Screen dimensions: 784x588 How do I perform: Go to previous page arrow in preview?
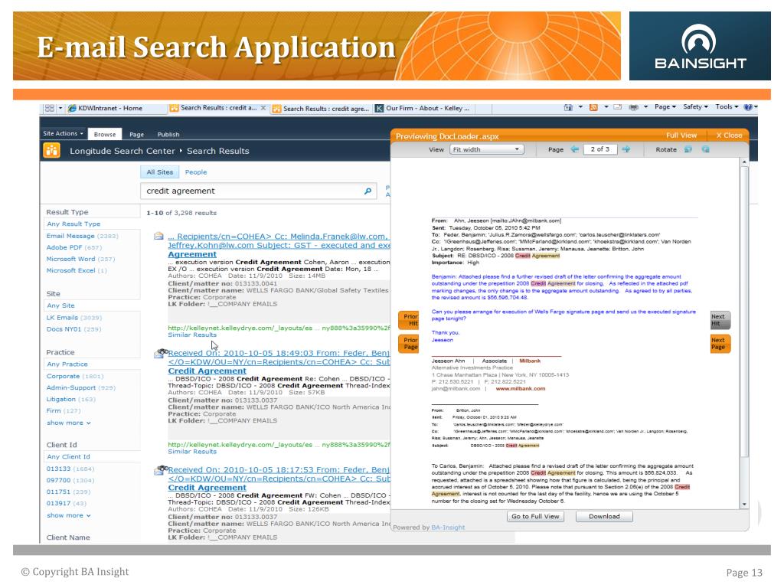575,149
